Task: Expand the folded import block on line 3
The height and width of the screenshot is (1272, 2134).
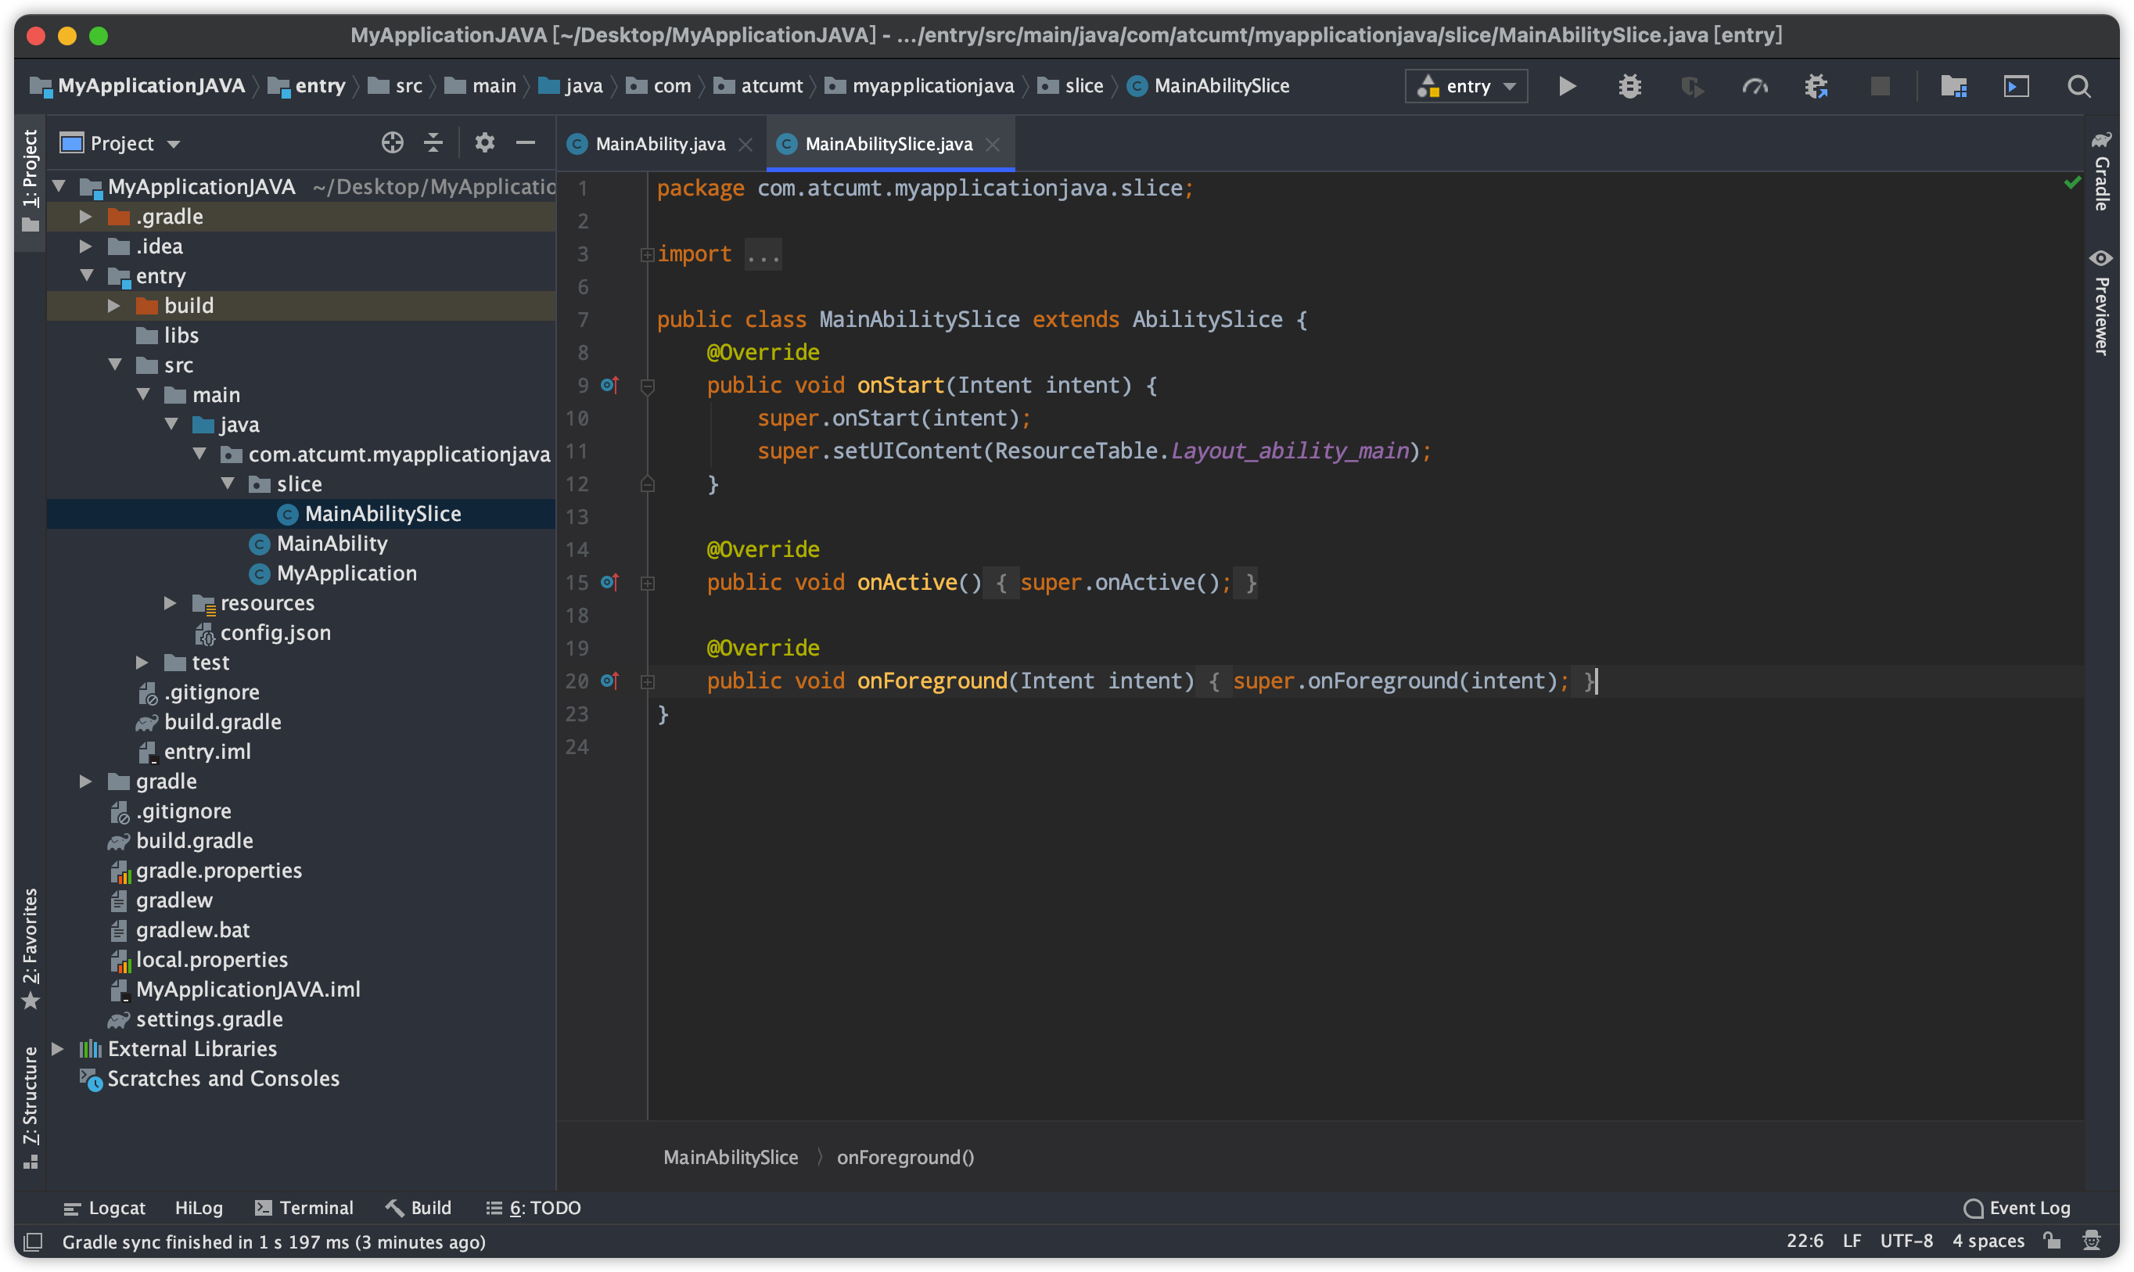Action: pos(648,253)
